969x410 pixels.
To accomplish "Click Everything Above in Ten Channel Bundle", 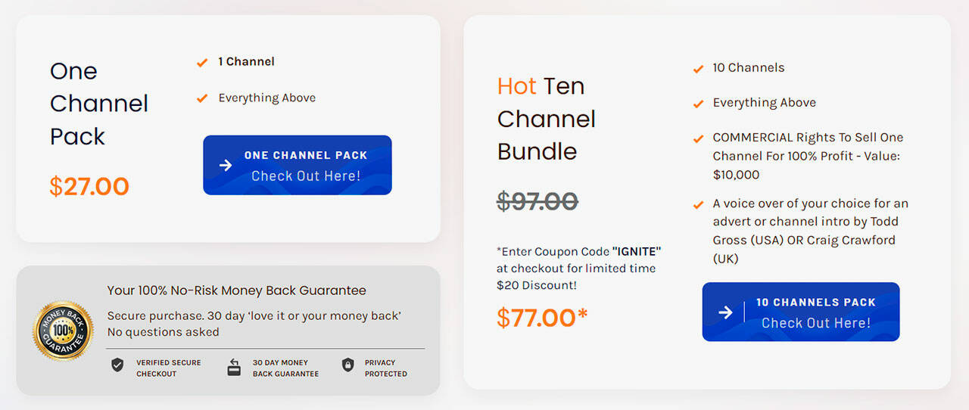I will pyautogui.click(x=764, y=103).
